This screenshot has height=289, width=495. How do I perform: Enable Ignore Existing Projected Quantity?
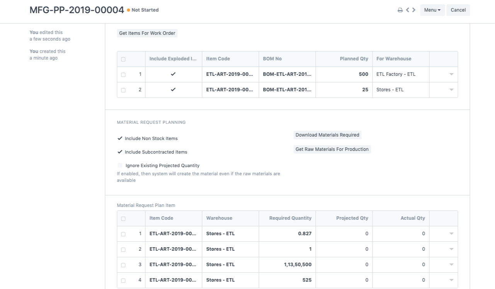pos(120,165)
